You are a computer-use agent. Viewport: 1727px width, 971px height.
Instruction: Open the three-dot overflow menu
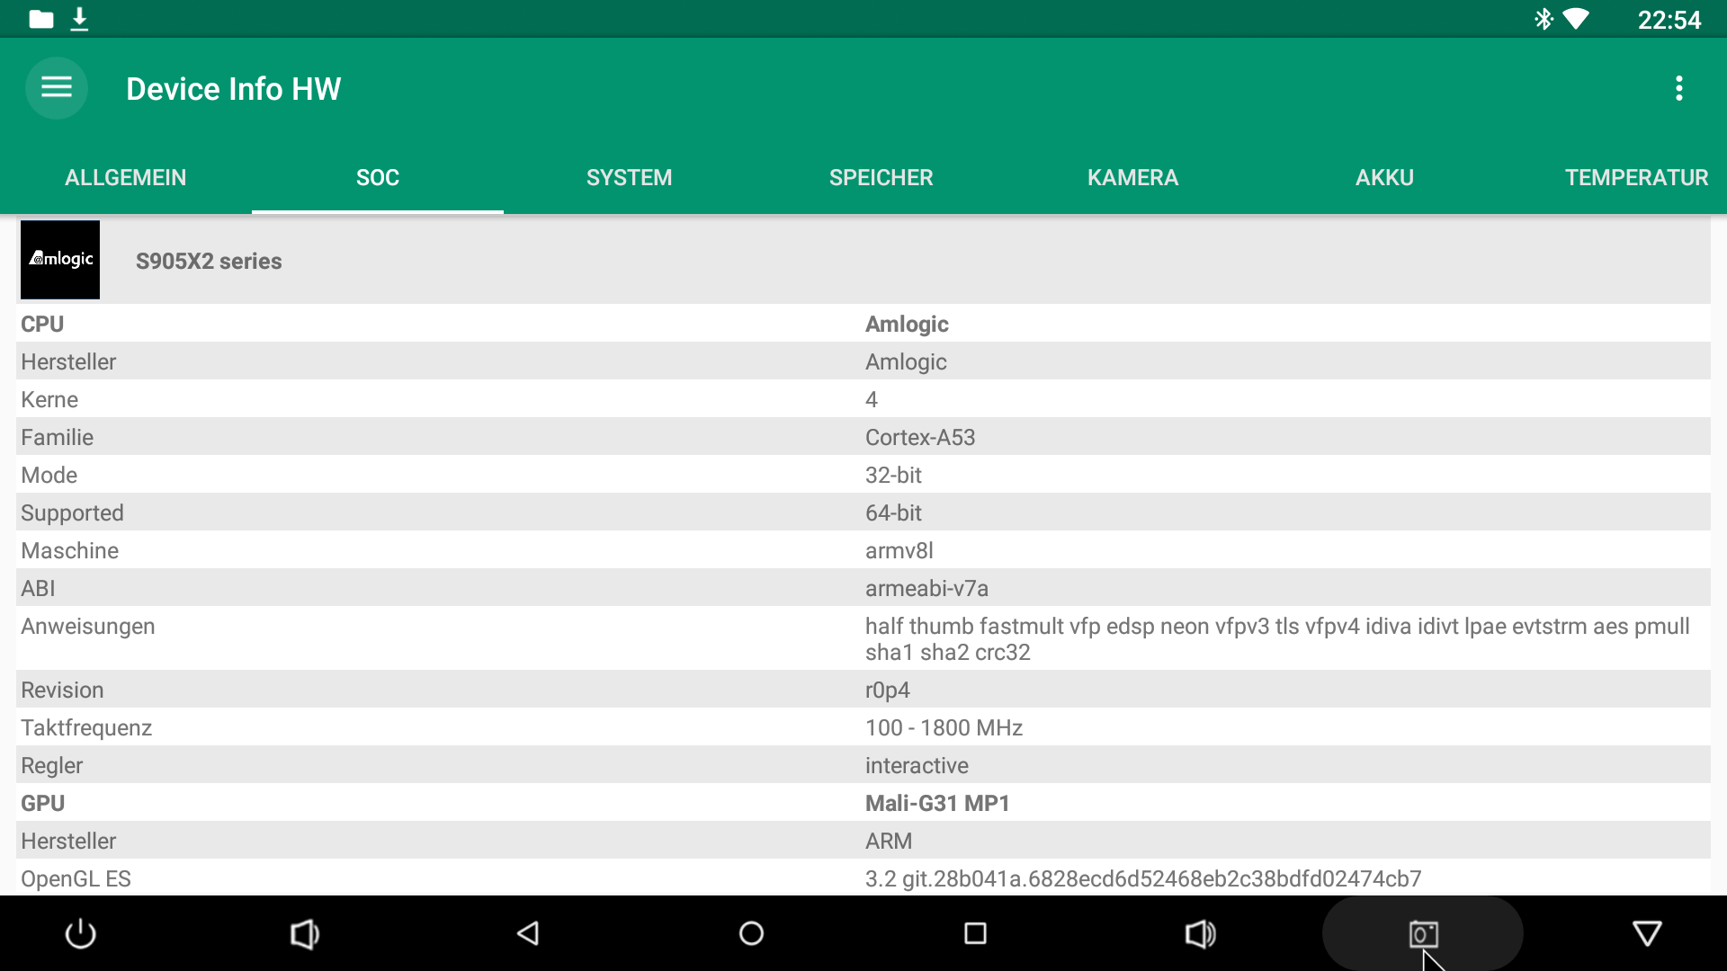(x=1678, y=88)
